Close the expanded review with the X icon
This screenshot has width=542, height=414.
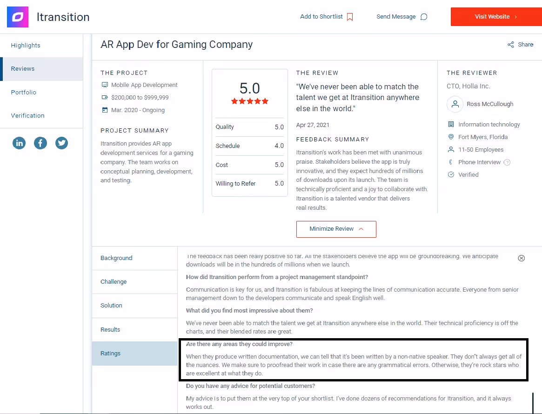(x=521, y=258)
